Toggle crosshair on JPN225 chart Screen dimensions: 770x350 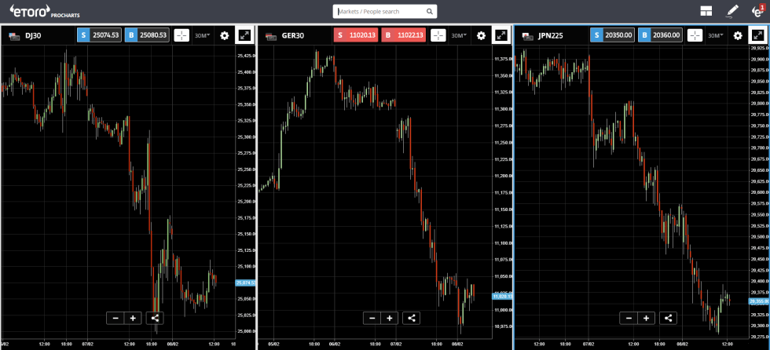695,35
